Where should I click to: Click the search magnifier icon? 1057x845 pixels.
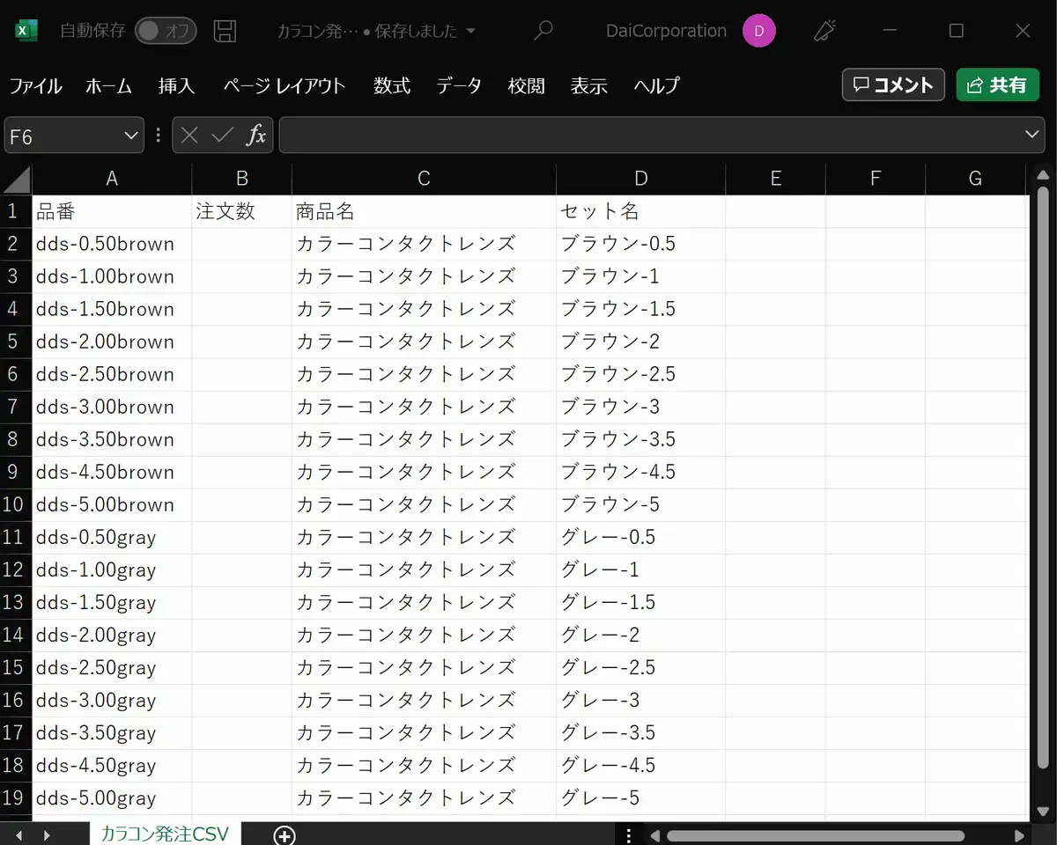(x=543, y=31)
